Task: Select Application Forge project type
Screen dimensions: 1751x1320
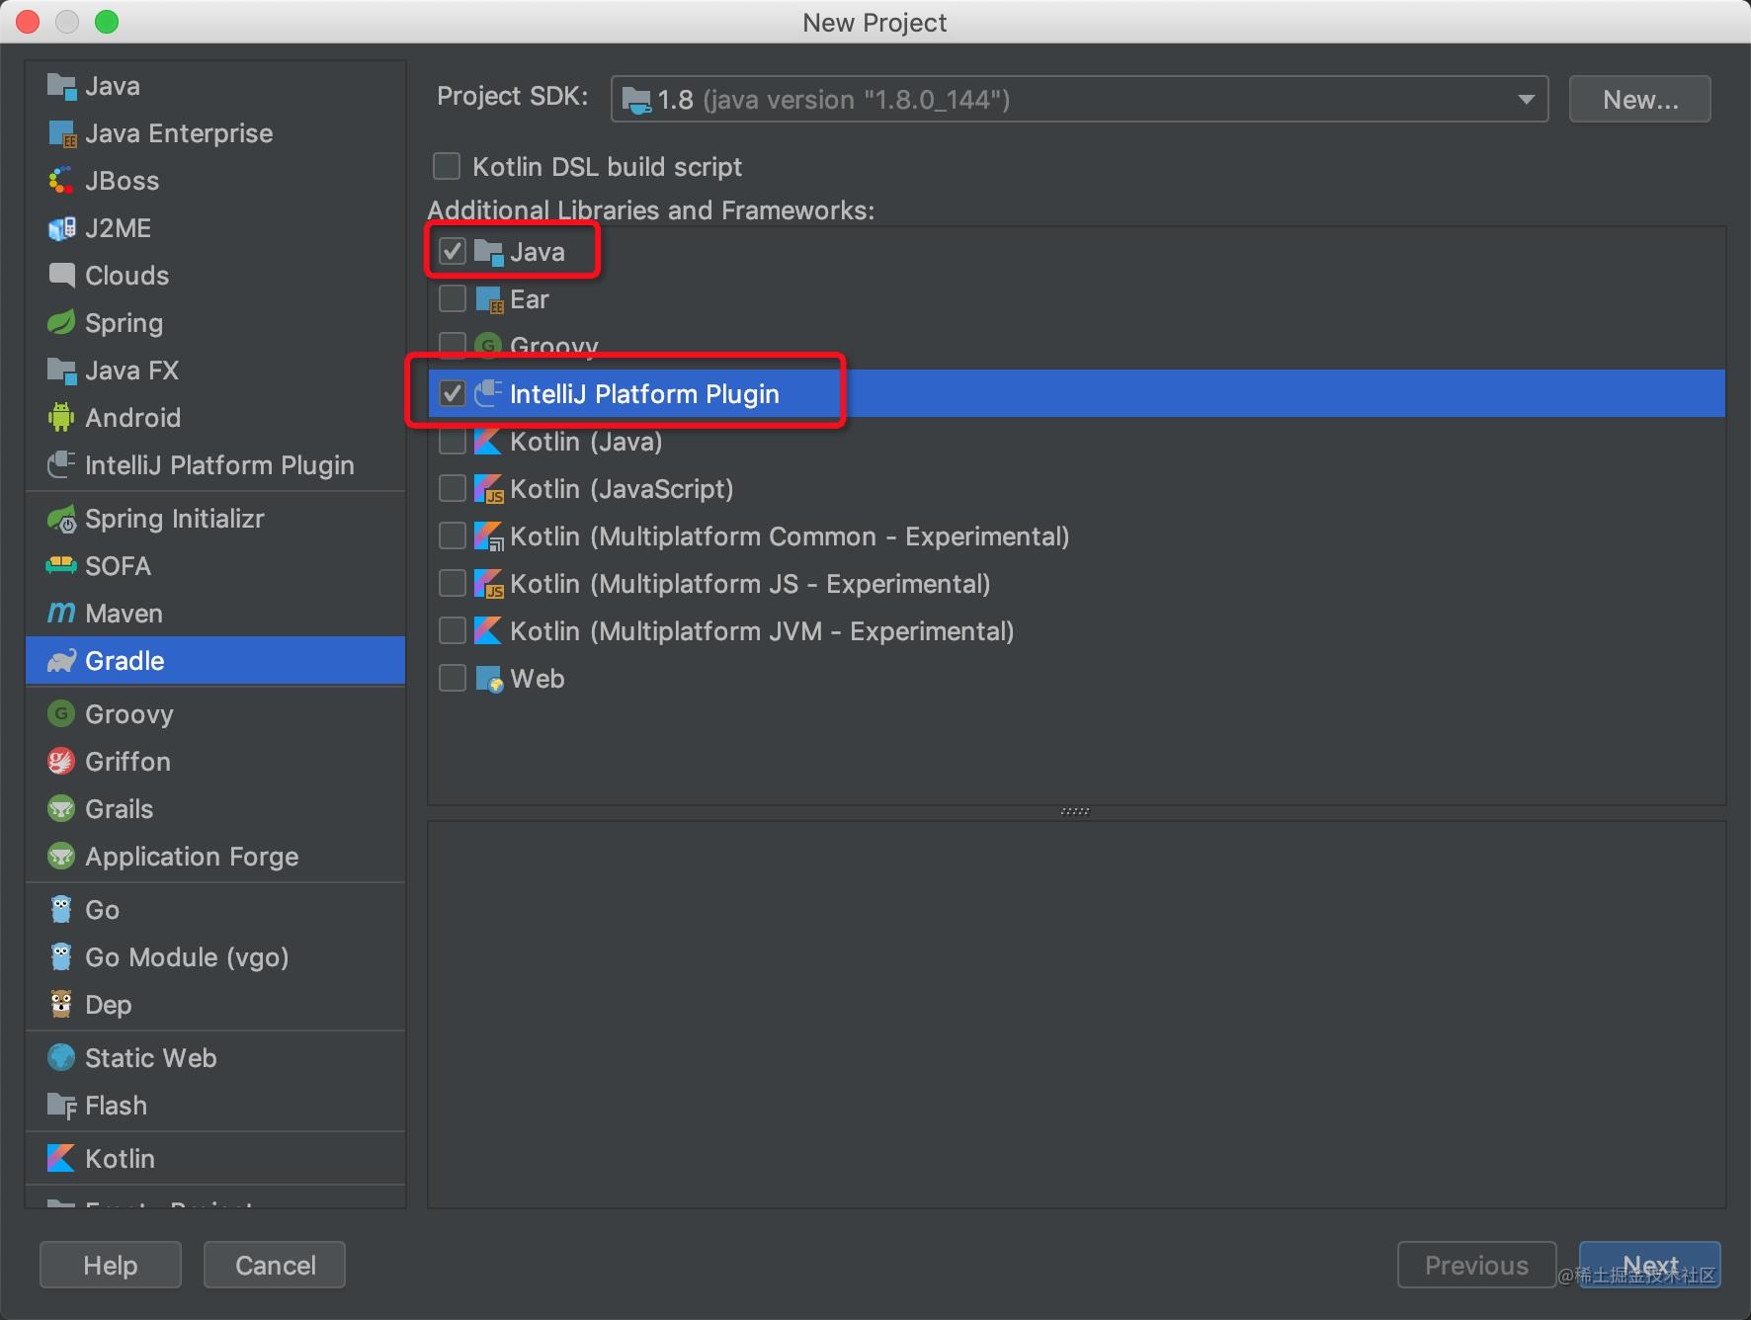Action: click(x=215, y=857)
